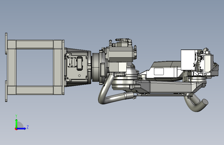Screen dimensions: 224x145
Task: Click the red X axis origin dot of the triad
Action: point(16,129)
